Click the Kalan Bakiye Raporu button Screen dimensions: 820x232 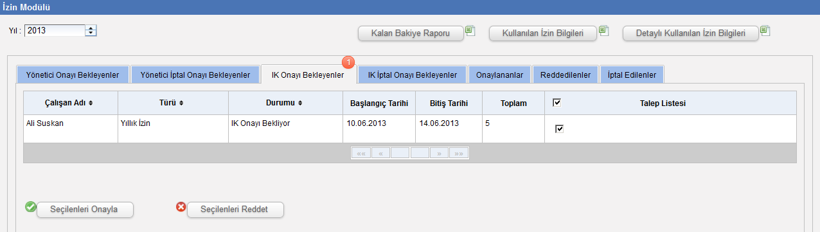pyautogui.click(x=411, y=34)
